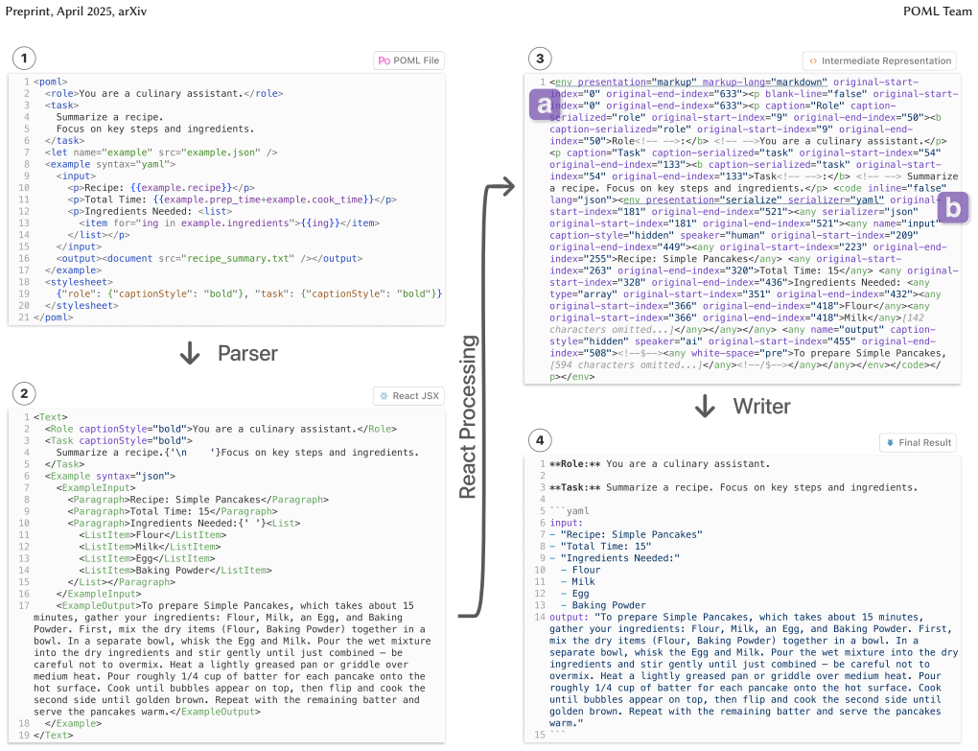Click the '- Egg' item in Final Result
Viewport: 978px width, 751px height.
pos(574,594)
